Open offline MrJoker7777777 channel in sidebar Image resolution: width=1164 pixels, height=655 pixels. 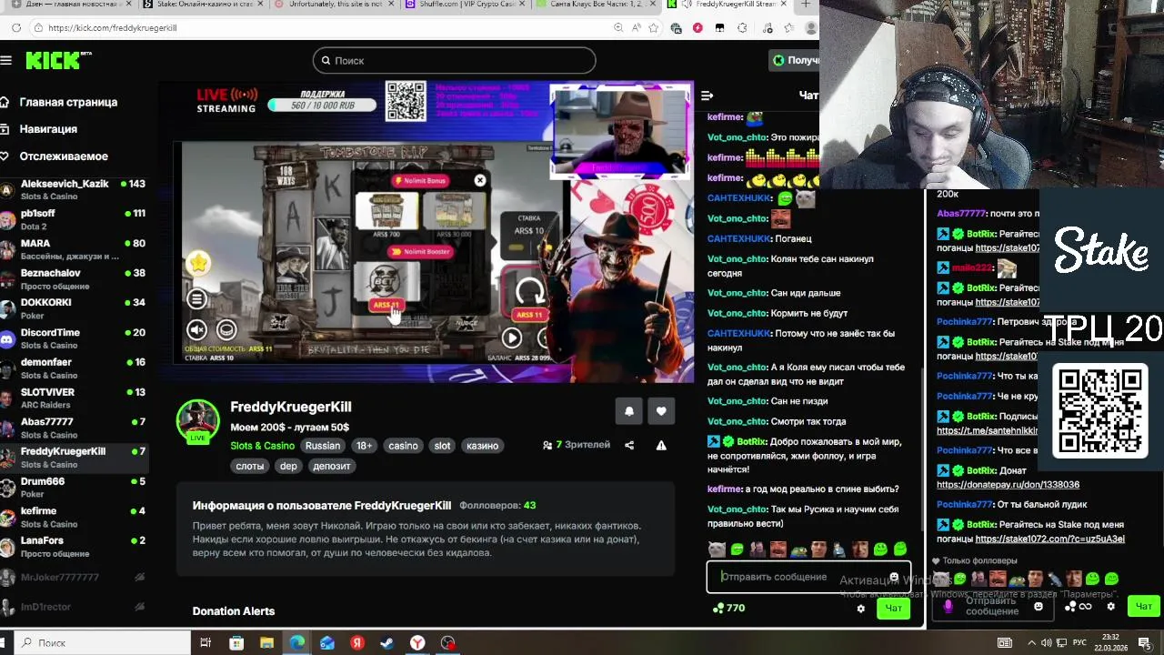click(x=74, y=578)
